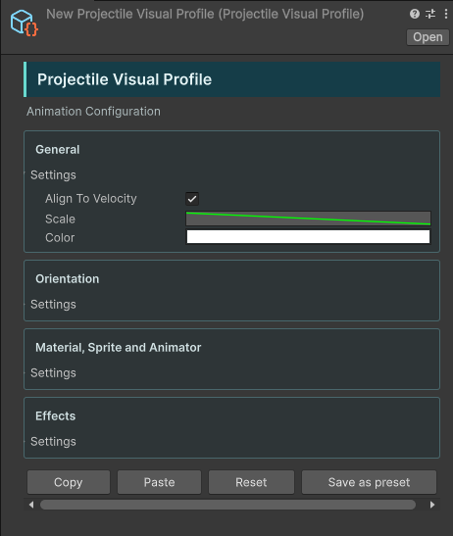Click the General section header
Viewport: 453px width, 536px height.
[58, 150]
